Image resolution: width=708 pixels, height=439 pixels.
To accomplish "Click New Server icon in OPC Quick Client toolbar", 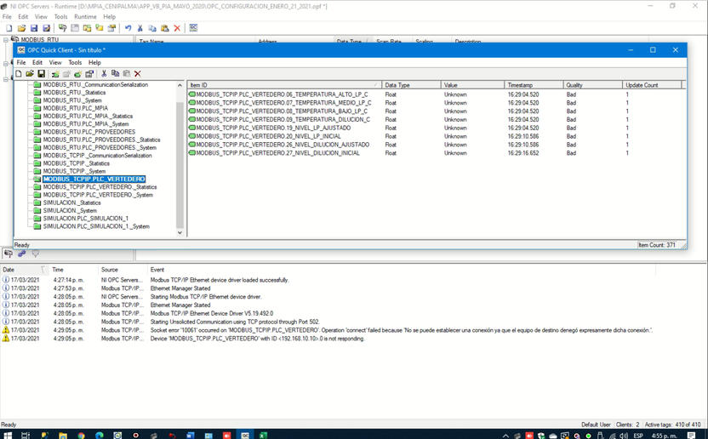I will tap(55, 74).
